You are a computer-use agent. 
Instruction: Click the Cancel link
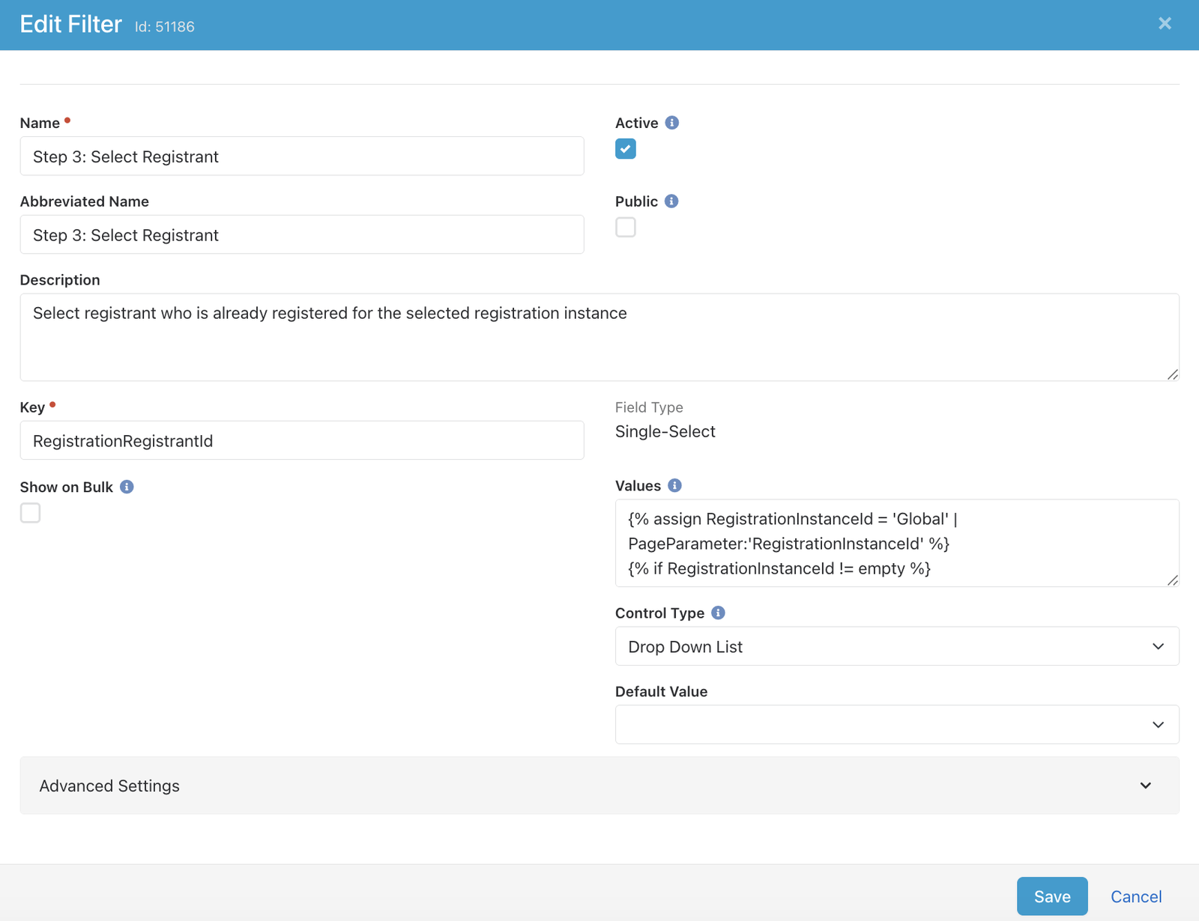pyautogui.click(x=1135, y=896)
